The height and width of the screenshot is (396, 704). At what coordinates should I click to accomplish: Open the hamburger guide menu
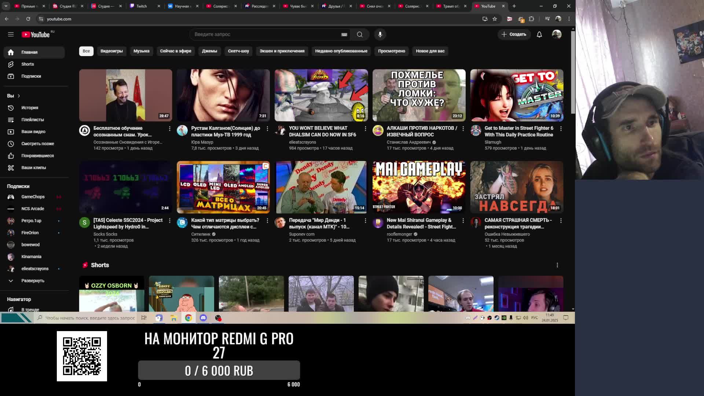click(x=11, y=34)
